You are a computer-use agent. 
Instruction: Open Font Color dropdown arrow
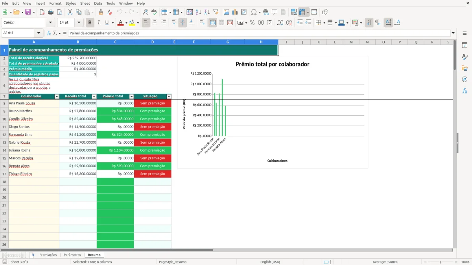[126, 23]
